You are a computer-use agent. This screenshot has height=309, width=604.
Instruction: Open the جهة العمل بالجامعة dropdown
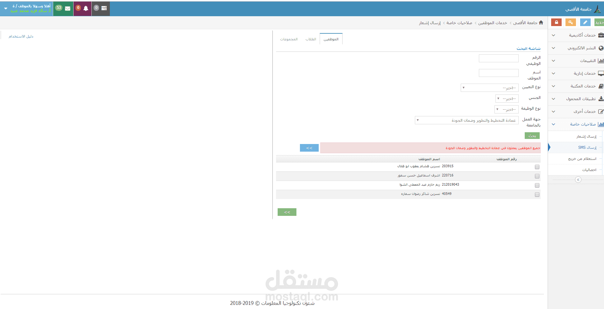click(467, 120)
